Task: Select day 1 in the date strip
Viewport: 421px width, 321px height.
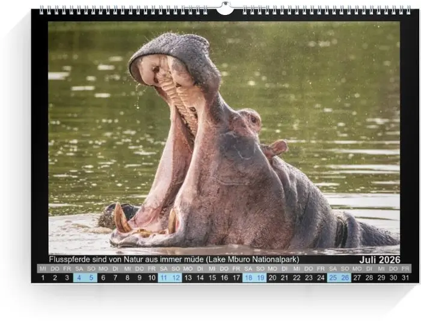Action: [x=43, y=278]
